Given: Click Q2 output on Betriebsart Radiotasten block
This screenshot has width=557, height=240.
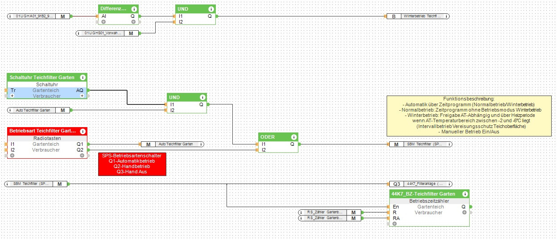Looking at the screenshot, I should point(80,150).
